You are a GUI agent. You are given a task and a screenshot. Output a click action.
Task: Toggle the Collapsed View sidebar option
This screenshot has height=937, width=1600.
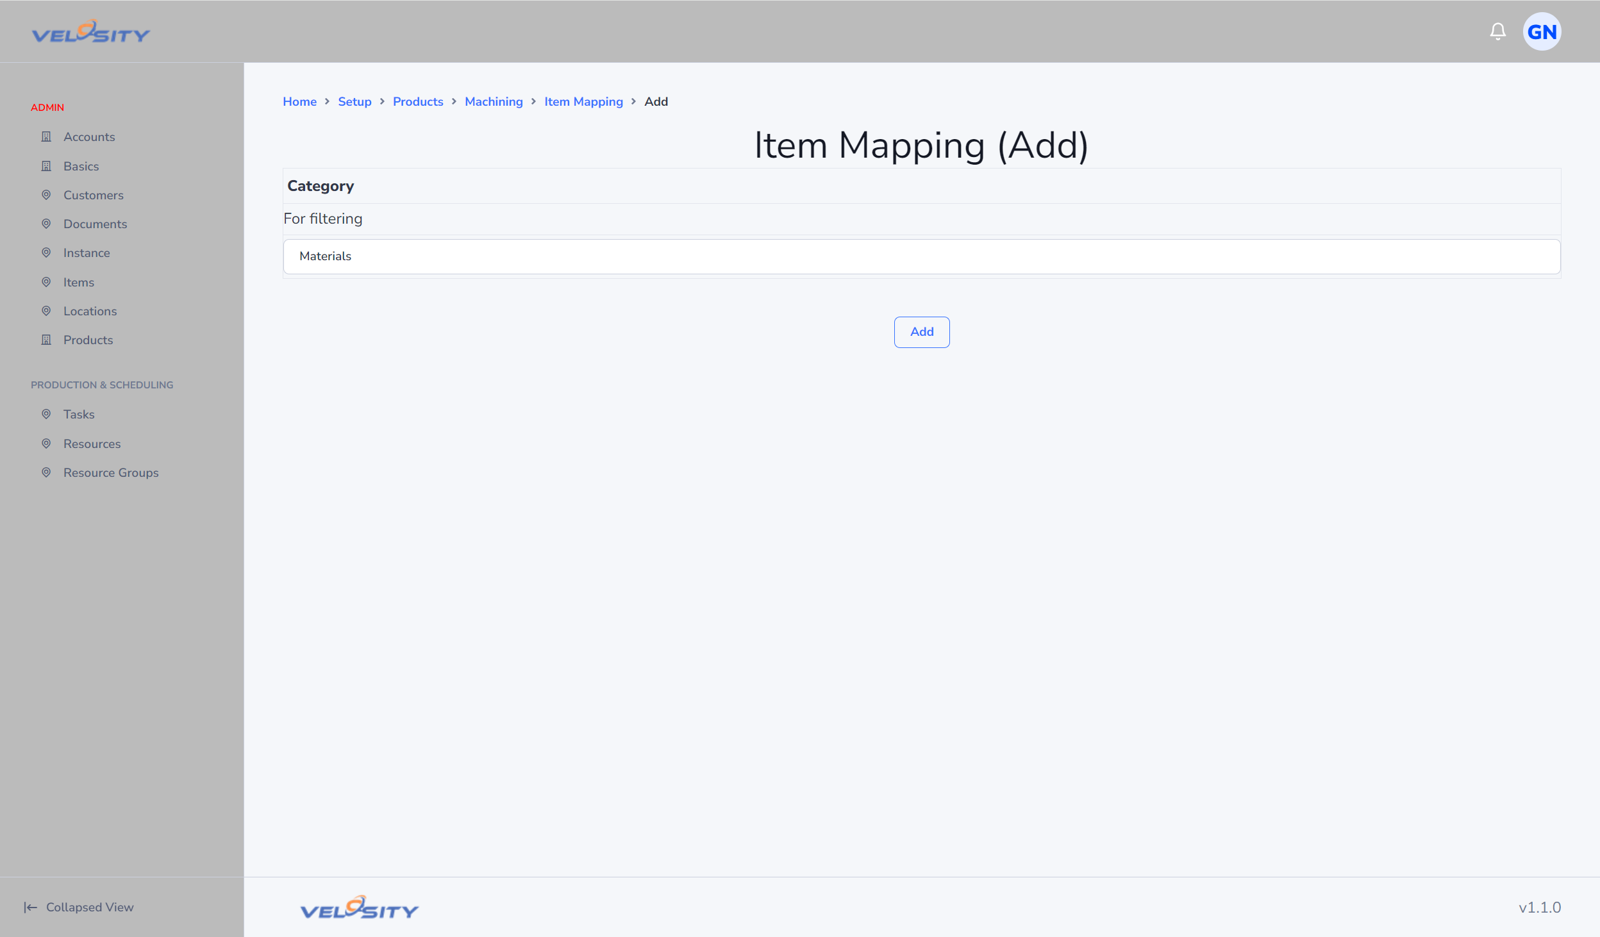click(78, 907)
